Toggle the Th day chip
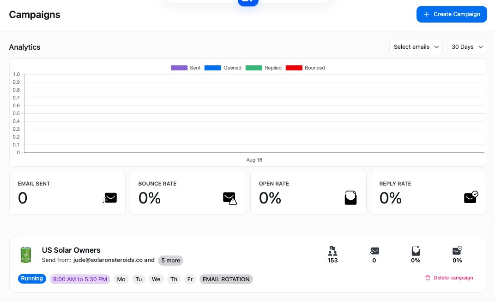The width and height of the screenshot is (495, 302). tap(174, 279)
